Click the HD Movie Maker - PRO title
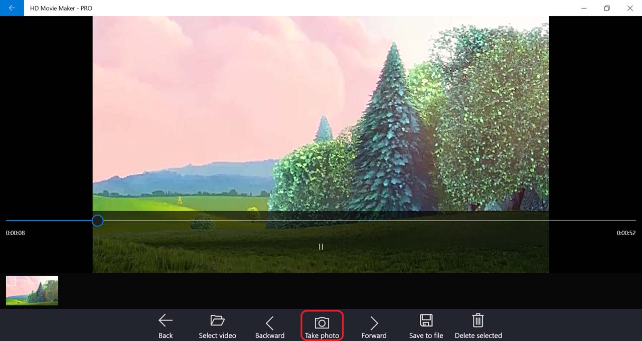This screenshot has width=642, height=341. [61, 8]
